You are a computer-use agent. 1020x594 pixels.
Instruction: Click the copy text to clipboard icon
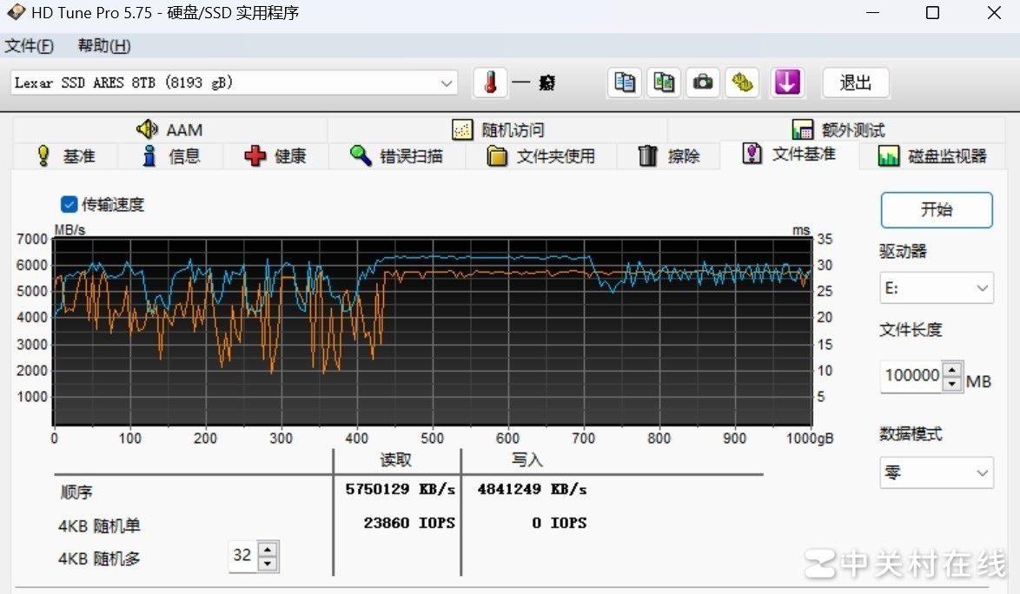[x=625, y=82]
